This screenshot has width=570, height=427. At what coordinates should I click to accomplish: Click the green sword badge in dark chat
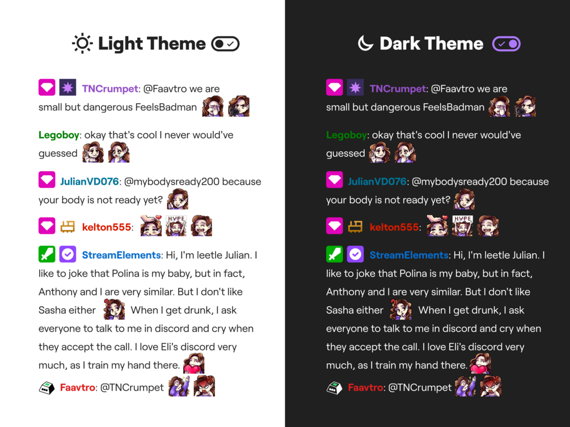[335, 254]
